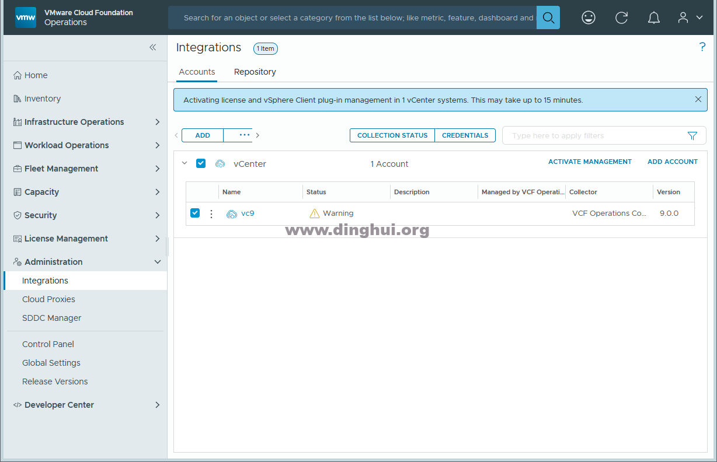Select Integrations in Administration menu
This screenshot has height=462, width=717.
(85, 281)
